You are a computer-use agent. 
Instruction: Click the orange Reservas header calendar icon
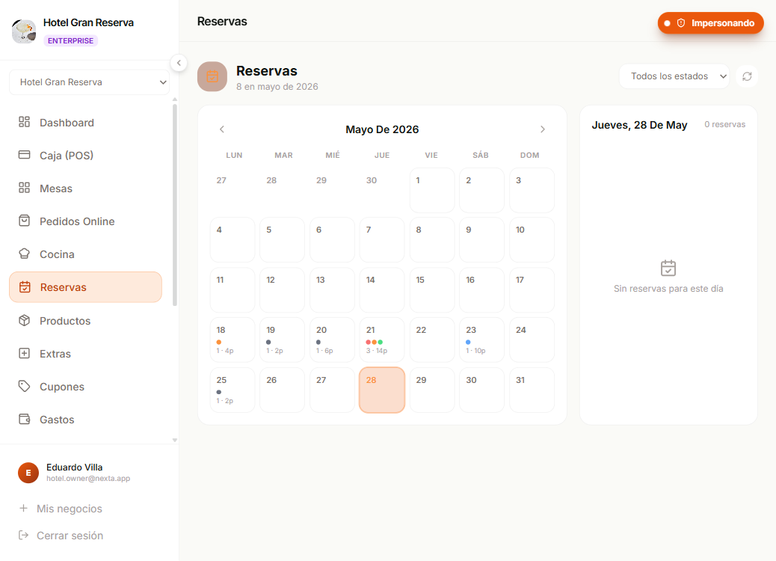pos(212,77)
